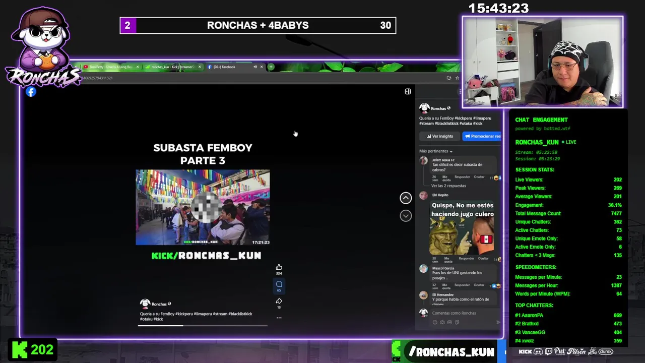The height and width of the screenshot is (363, 645).
Task: Click Responder on Maycol Garcia's comment
Action: (x=462, y=285)
